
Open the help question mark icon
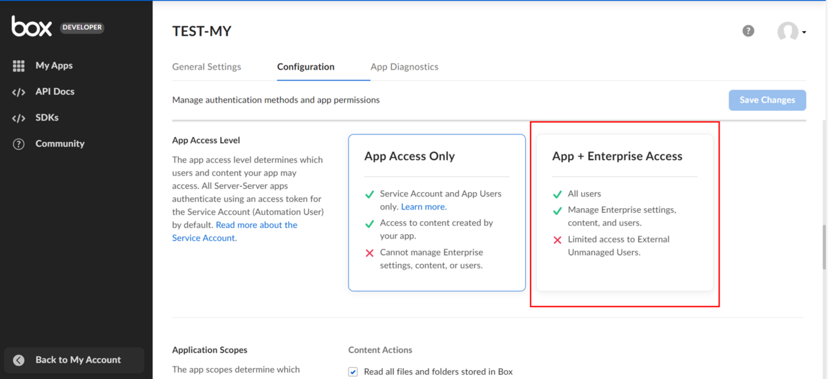(748, 31)
